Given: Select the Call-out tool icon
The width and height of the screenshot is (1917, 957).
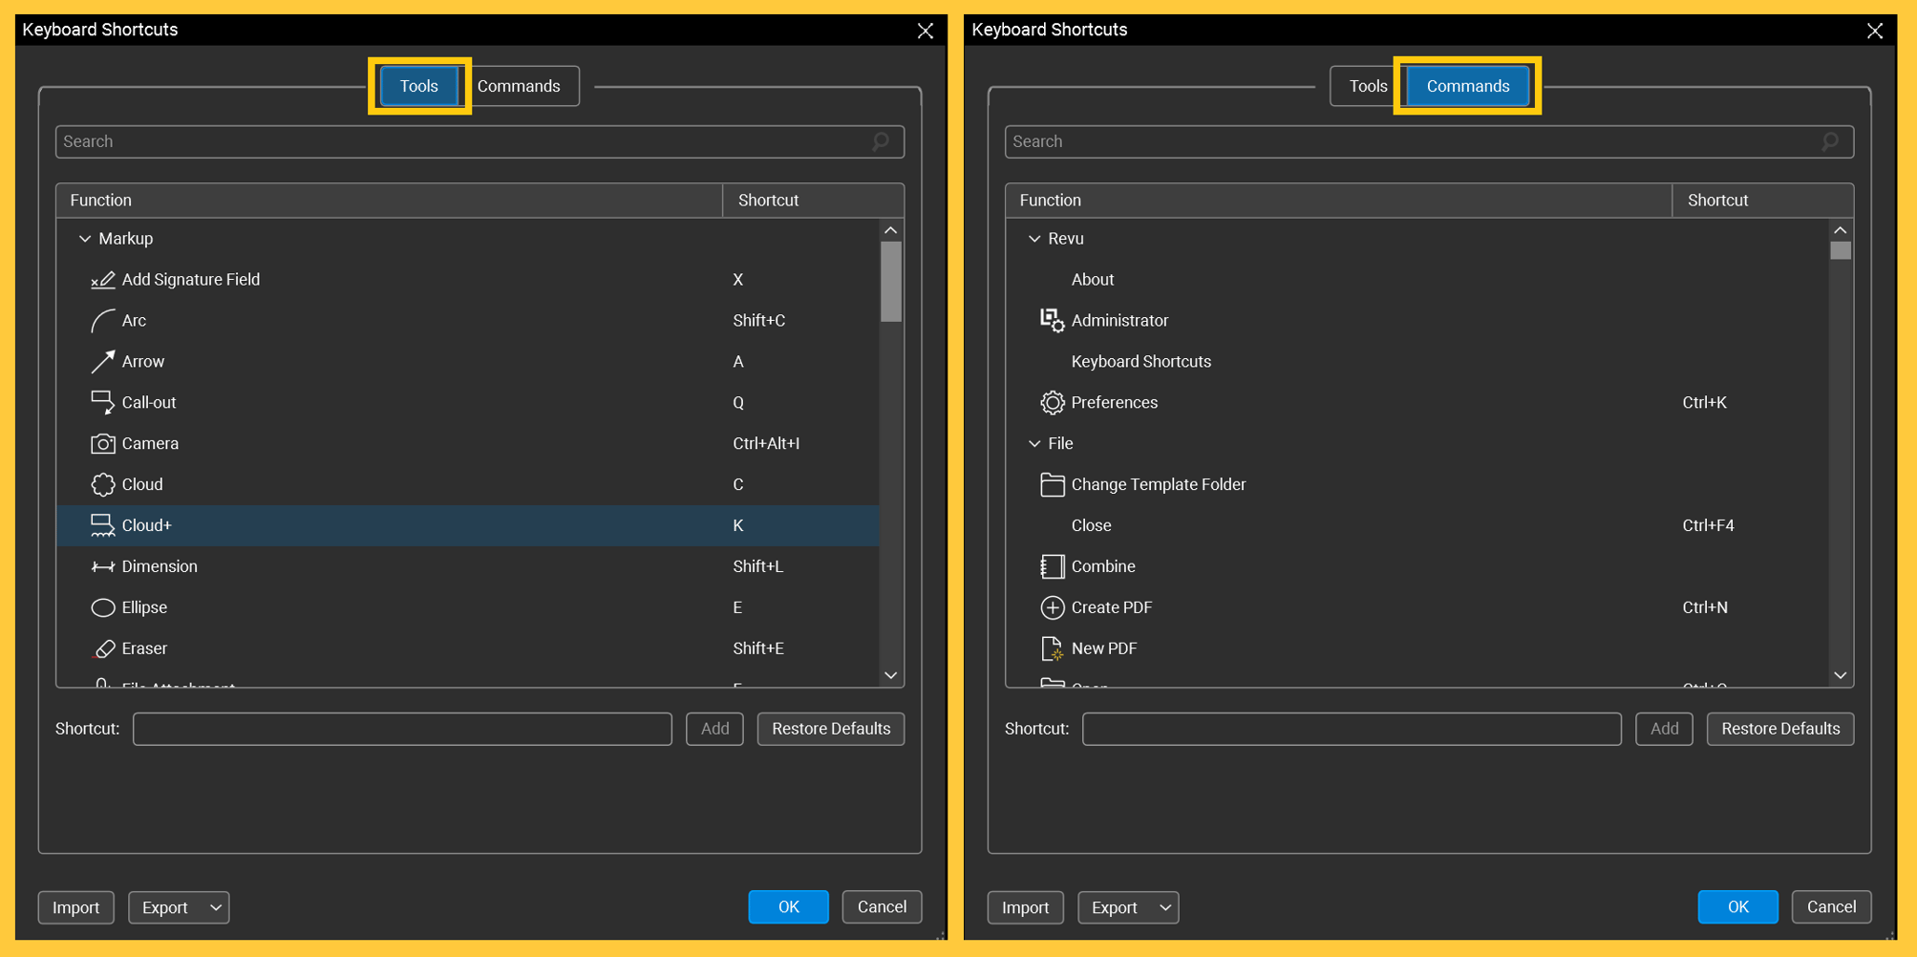Looking at the screenshot, I should click(103, 402).
